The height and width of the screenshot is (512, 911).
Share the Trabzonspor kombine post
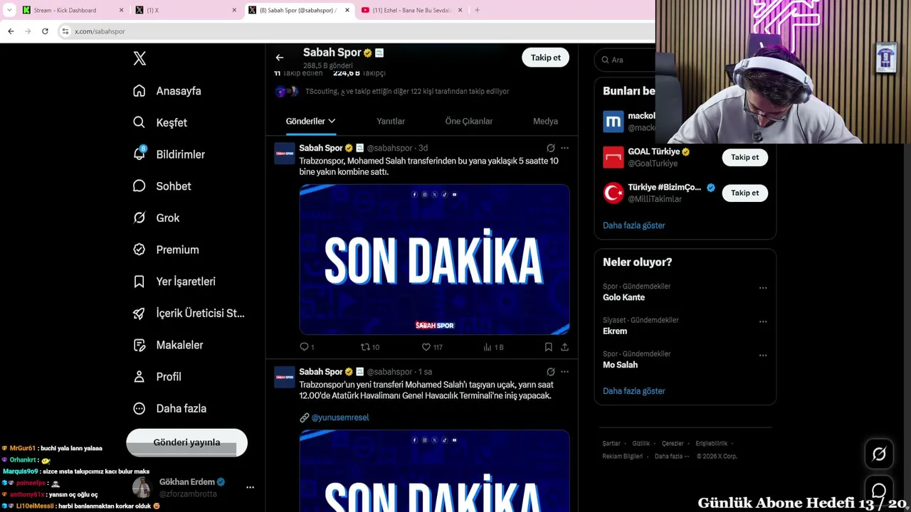tap(564, 347)
